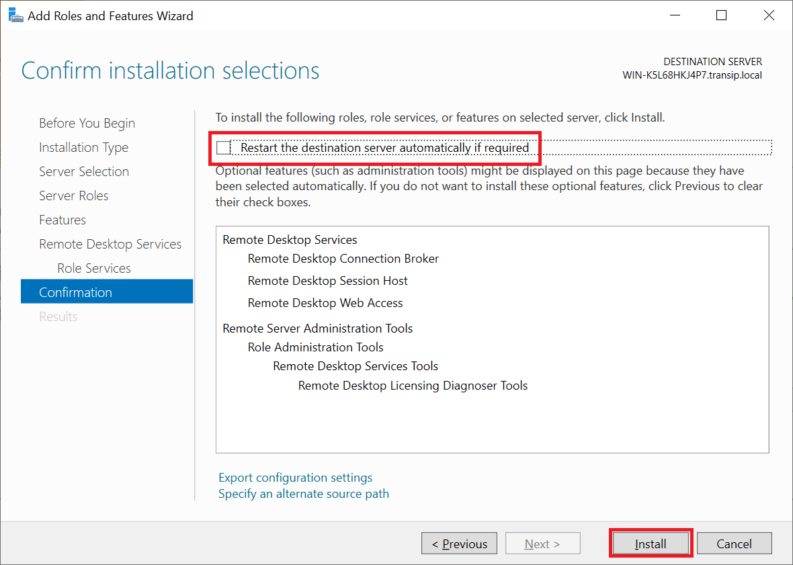Screen dimensions: 793x565
Task: Go to the Before You Begin step
Action: [x=87, y=124]
